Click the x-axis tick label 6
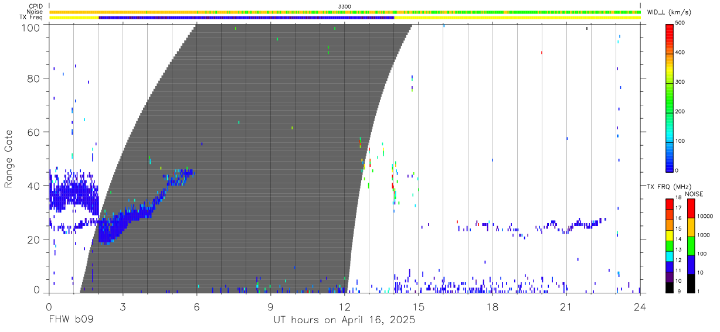The image size is (720, 332). click(x=196, y=307)
